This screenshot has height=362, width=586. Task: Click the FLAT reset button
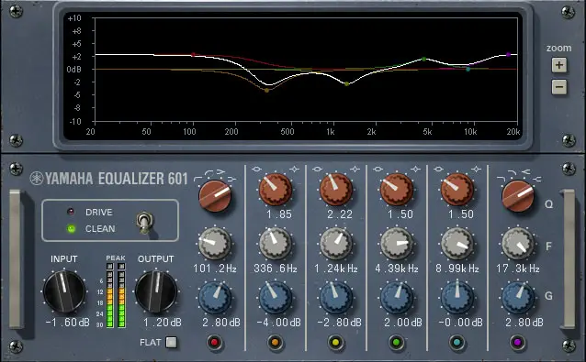[x=172, y=342]
